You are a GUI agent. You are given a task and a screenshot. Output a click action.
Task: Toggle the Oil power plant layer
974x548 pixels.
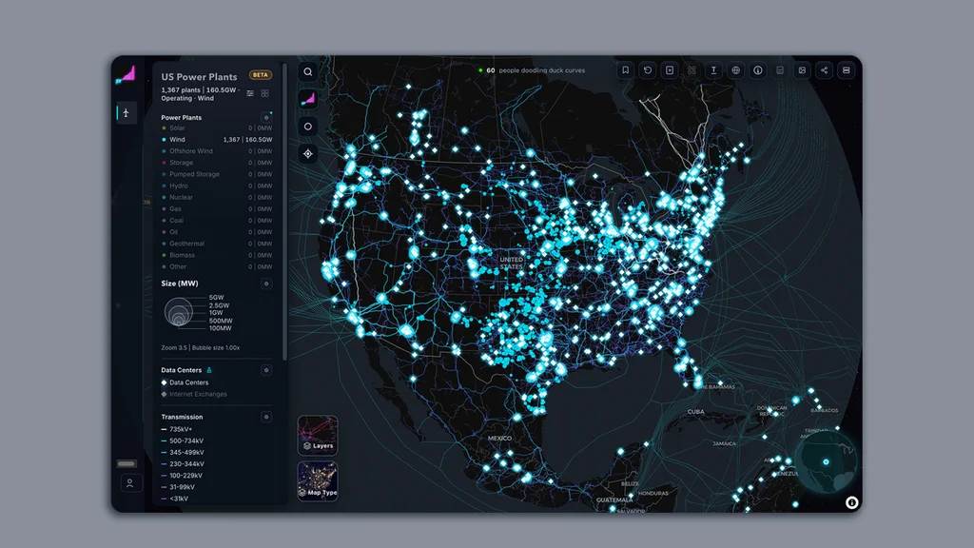click(x=217, y=232)
